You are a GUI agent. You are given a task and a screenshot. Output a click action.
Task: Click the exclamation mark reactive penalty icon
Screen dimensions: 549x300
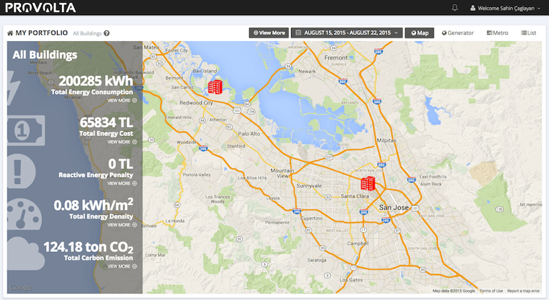pos(21,169)
